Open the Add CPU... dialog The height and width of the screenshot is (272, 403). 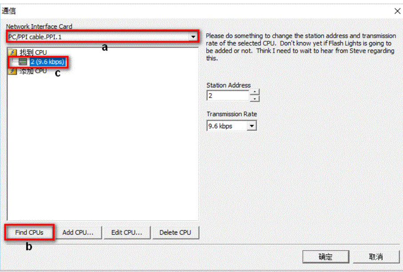[x=78, y=233]
